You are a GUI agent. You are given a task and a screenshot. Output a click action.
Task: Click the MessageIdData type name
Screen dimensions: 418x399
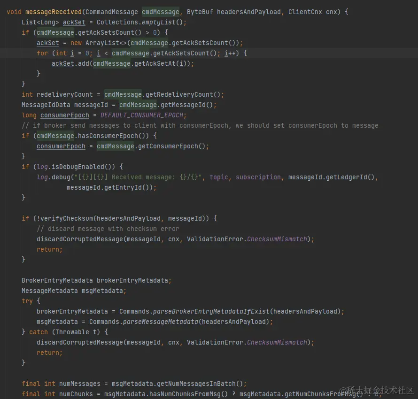(46, 105)
